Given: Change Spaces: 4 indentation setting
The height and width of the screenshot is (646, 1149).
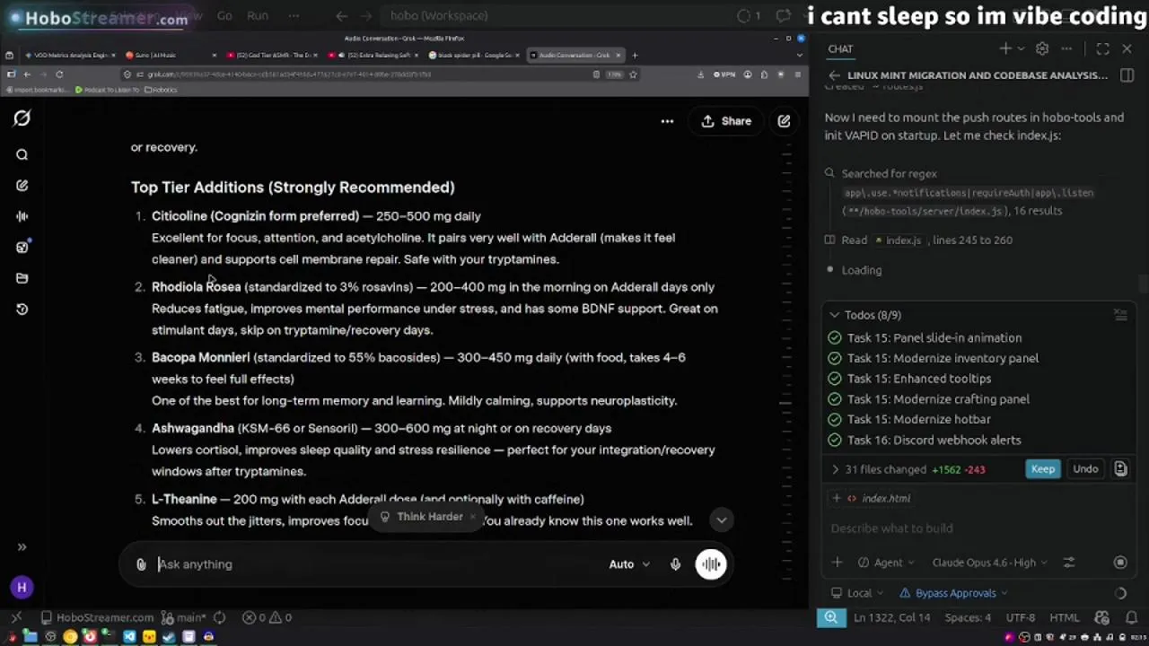Looking at the screenshot, I should (968, 617).
